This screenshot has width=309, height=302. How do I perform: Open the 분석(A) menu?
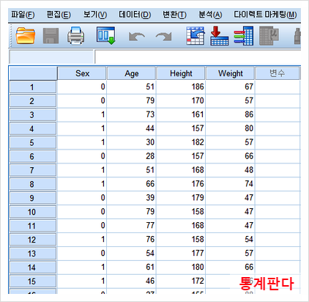210,15
